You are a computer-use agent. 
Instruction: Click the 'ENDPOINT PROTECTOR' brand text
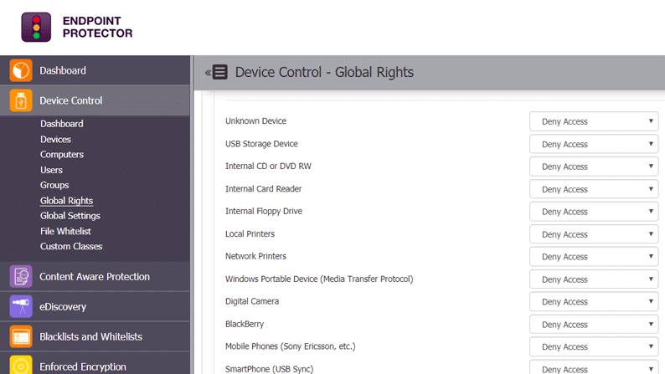click(97, 27)
